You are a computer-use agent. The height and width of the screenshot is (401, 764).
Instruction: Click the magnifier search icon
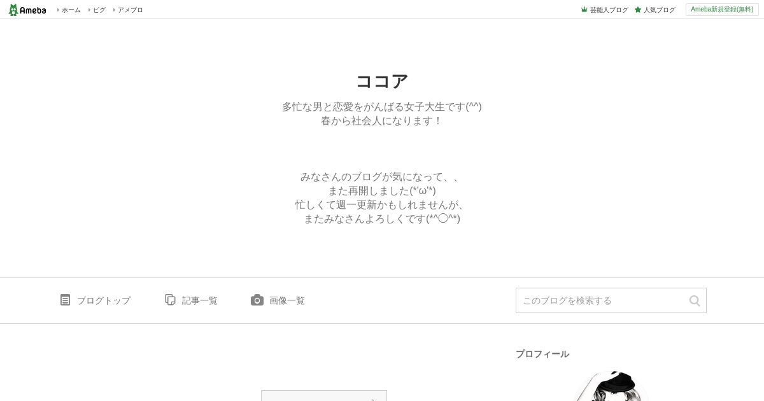coord(695,300)
